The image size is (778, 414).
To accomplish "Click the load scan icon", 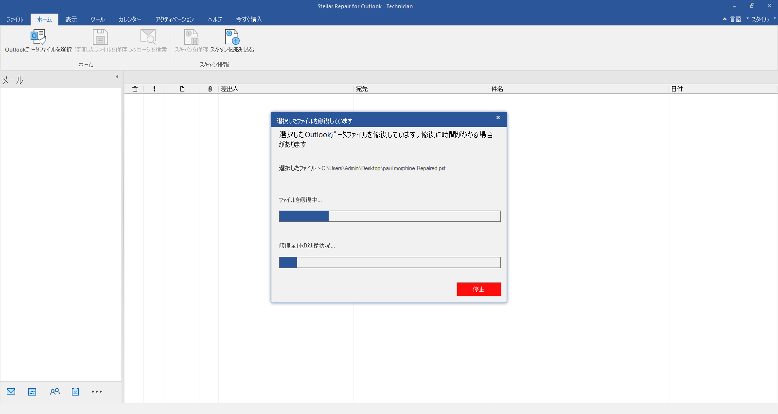I will click(x=232, y=37).
